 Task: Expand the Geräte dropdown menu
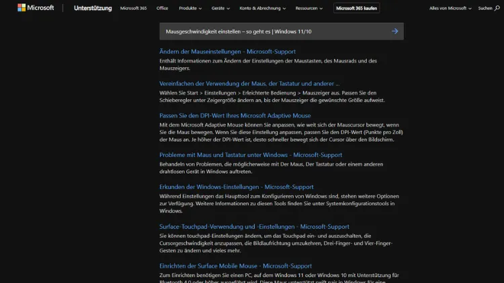click(x=220, y=8)
